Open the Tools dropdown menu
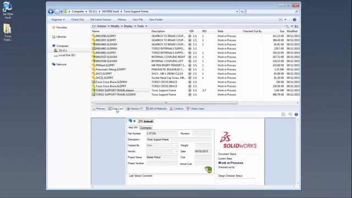The width and height of the screenshot is (352, 198). pos(142,26)
